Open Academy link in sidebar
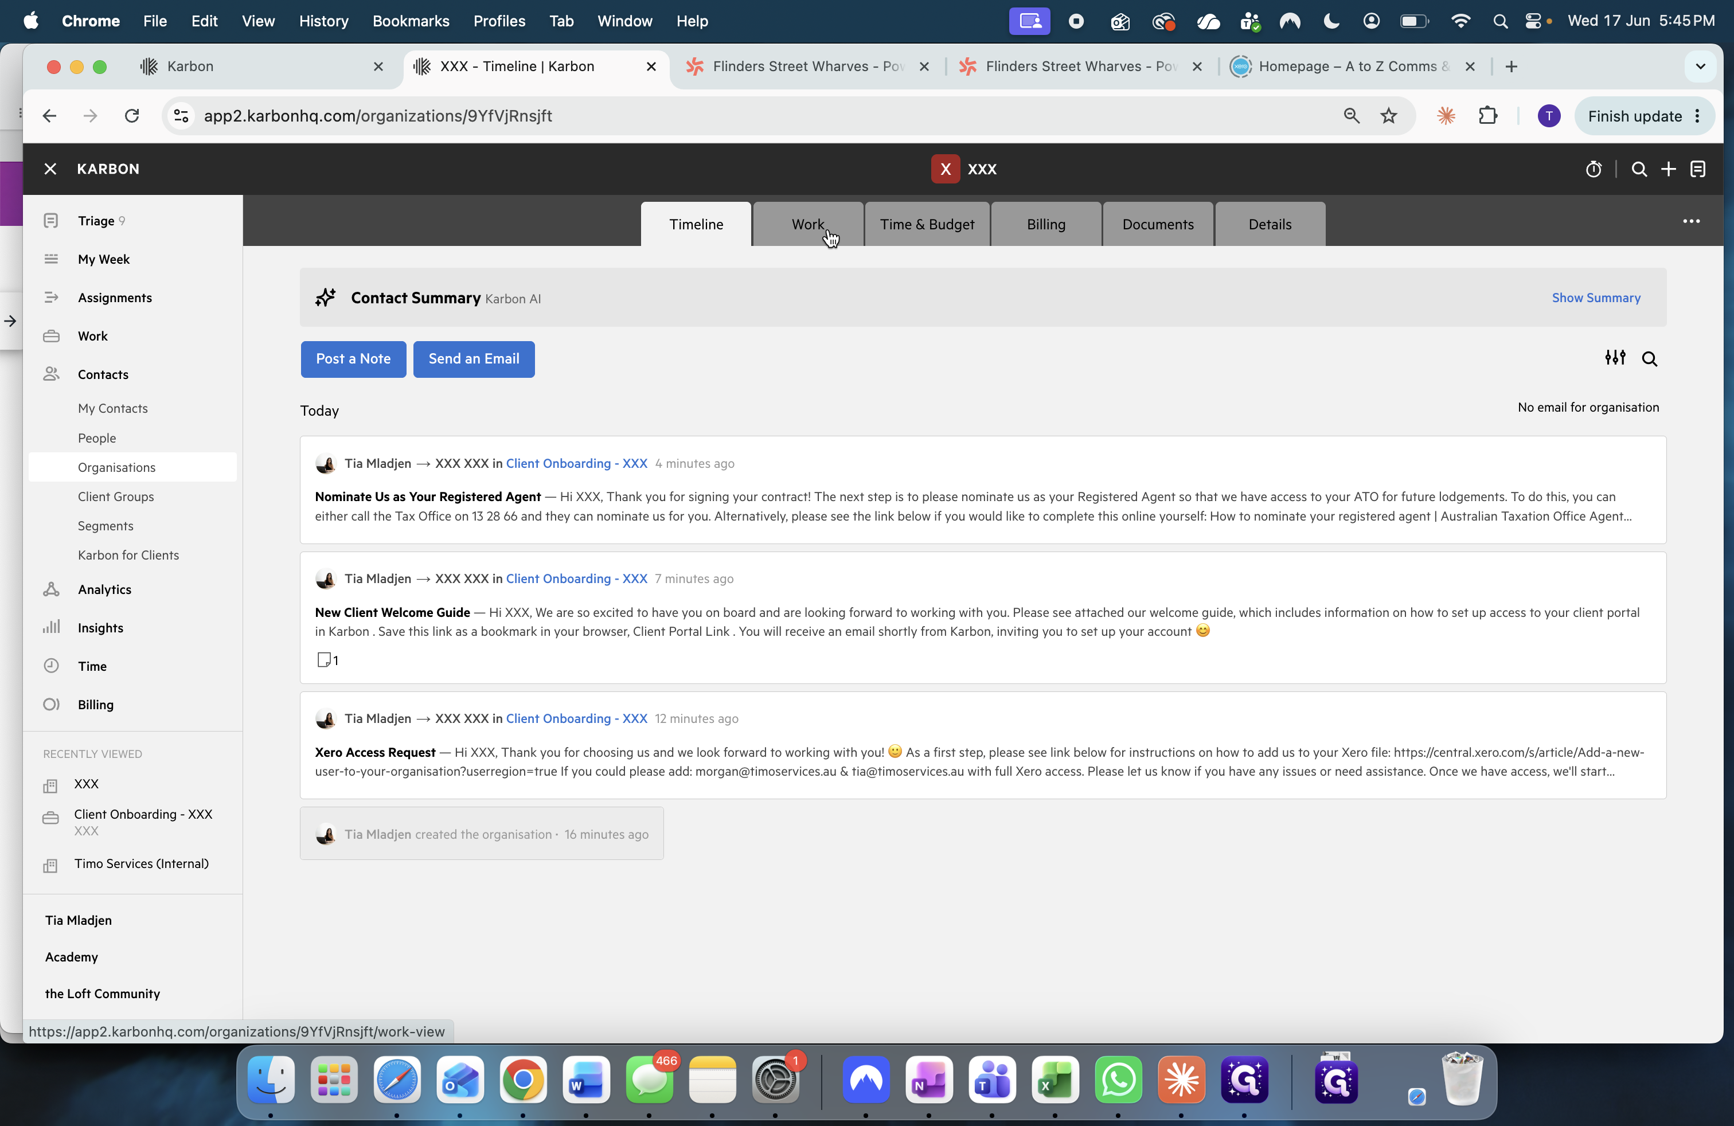This screenshot has width=1734, height=1126. coord(72,957)
